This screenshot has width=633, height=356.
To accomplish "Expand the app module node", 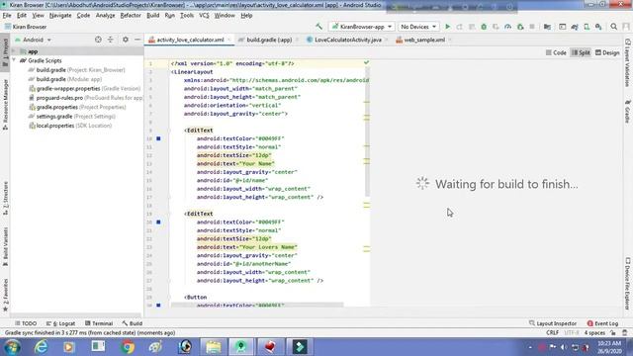I will (14, 51).
